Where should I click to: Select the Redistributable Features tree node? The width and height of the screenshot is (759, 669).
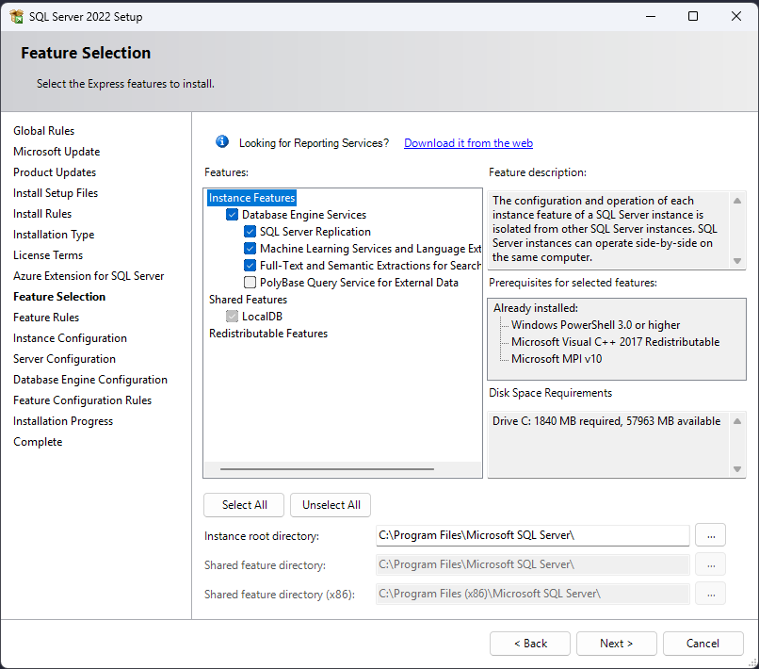[268, 334]
